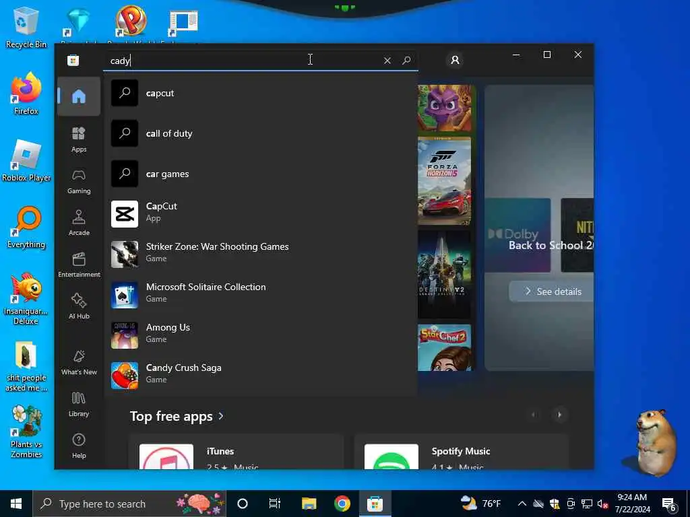
Task: Open the Forza Horizon 5 thumbnail
Action: 444,181
